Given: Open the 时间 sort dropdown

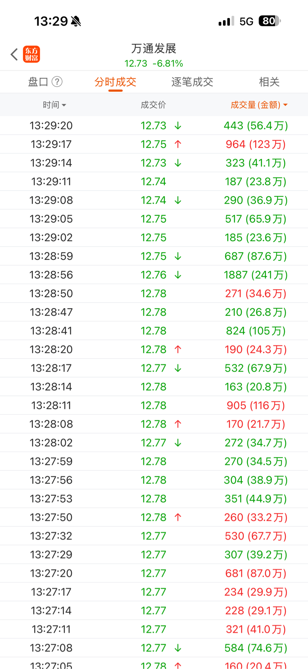Looking at the screenshot, I should 55,105.
